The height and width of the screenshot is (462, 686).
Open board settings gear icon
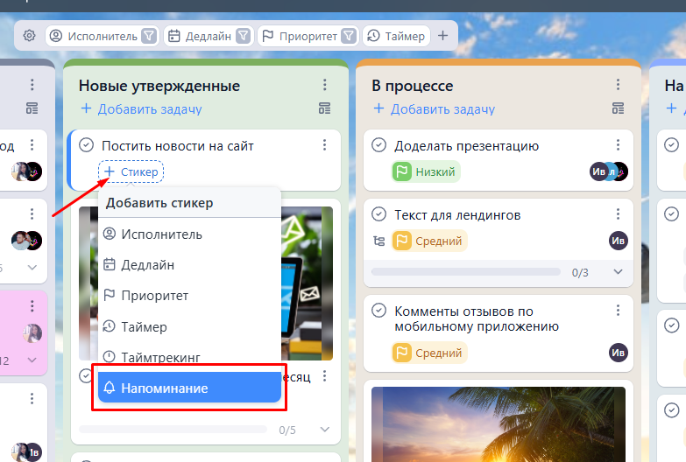29,35
